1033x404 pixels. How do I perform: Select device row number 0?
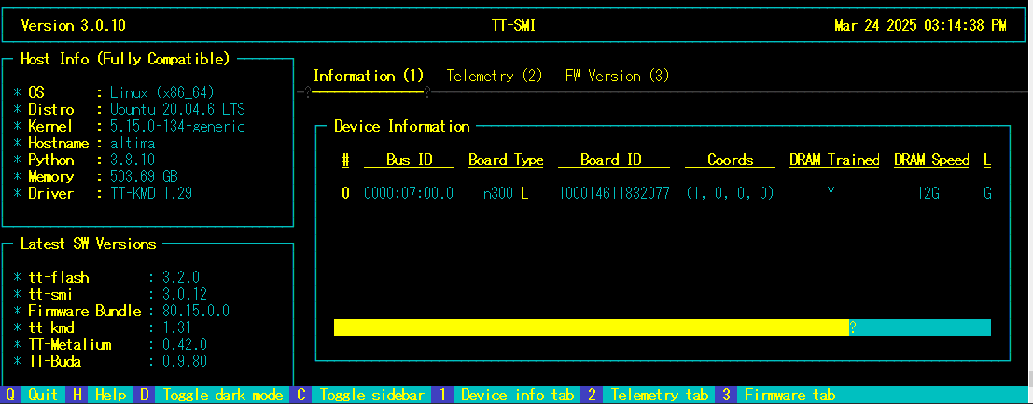tap(345, 194)
